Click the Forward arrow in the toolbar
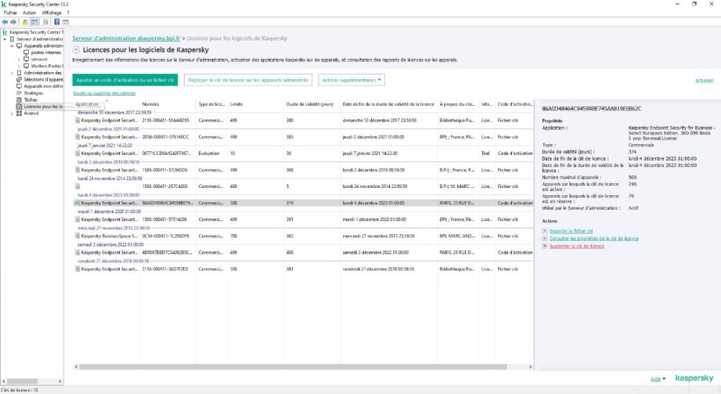721x394 pixels. coord(13,22)
